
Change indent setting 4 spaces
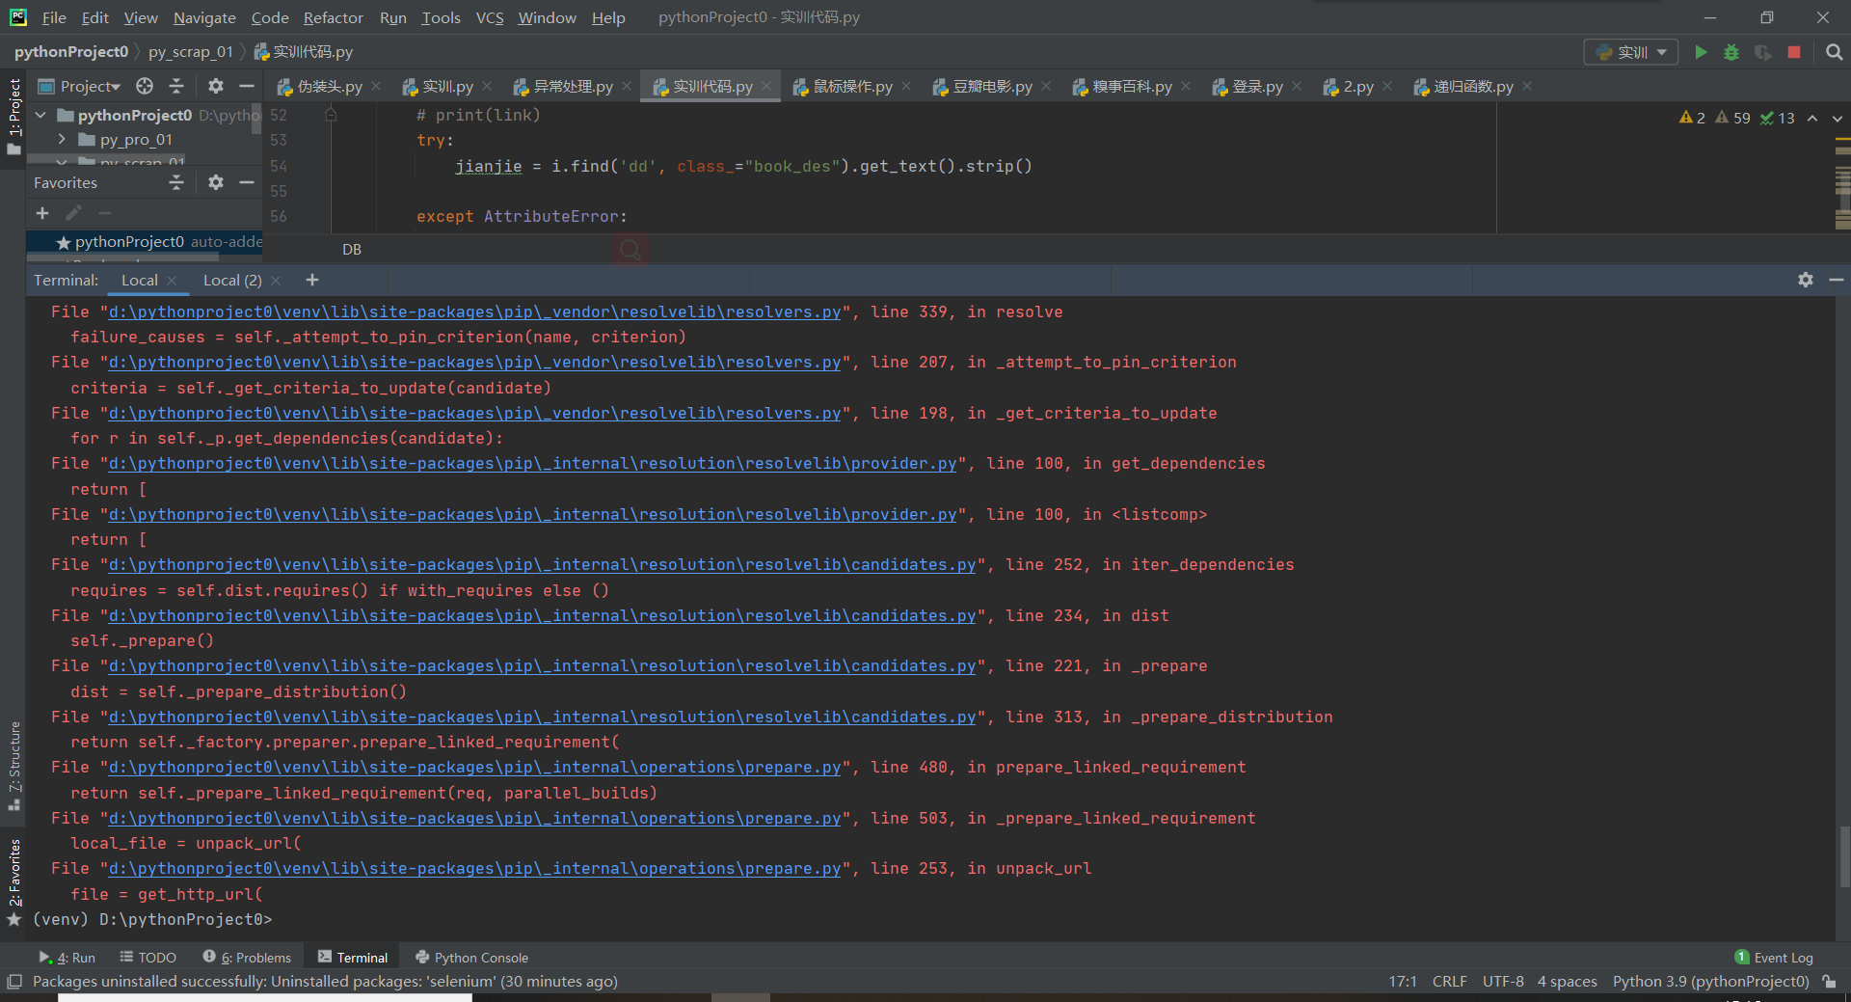pos(1567,982)
